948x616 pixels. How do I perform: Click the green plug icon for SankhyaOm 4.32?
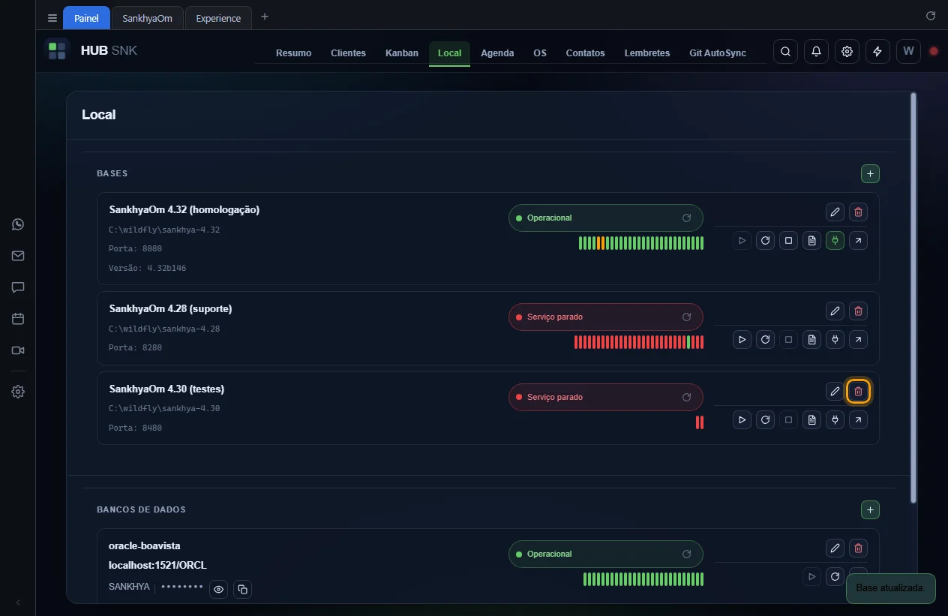(x=835, y=241)
